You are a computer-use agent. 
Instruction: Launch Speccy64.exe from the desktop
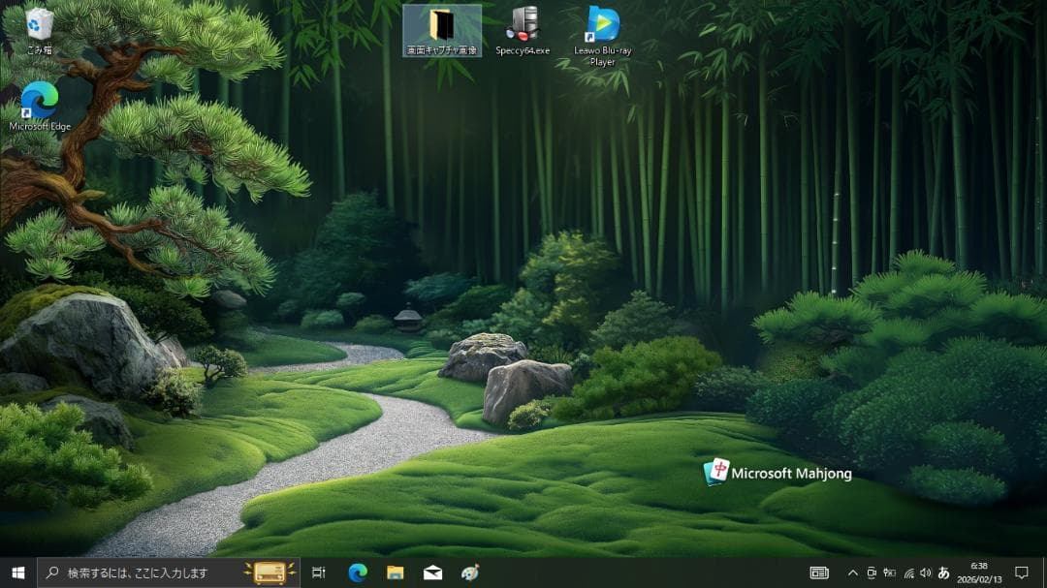(x=523, y=24)
